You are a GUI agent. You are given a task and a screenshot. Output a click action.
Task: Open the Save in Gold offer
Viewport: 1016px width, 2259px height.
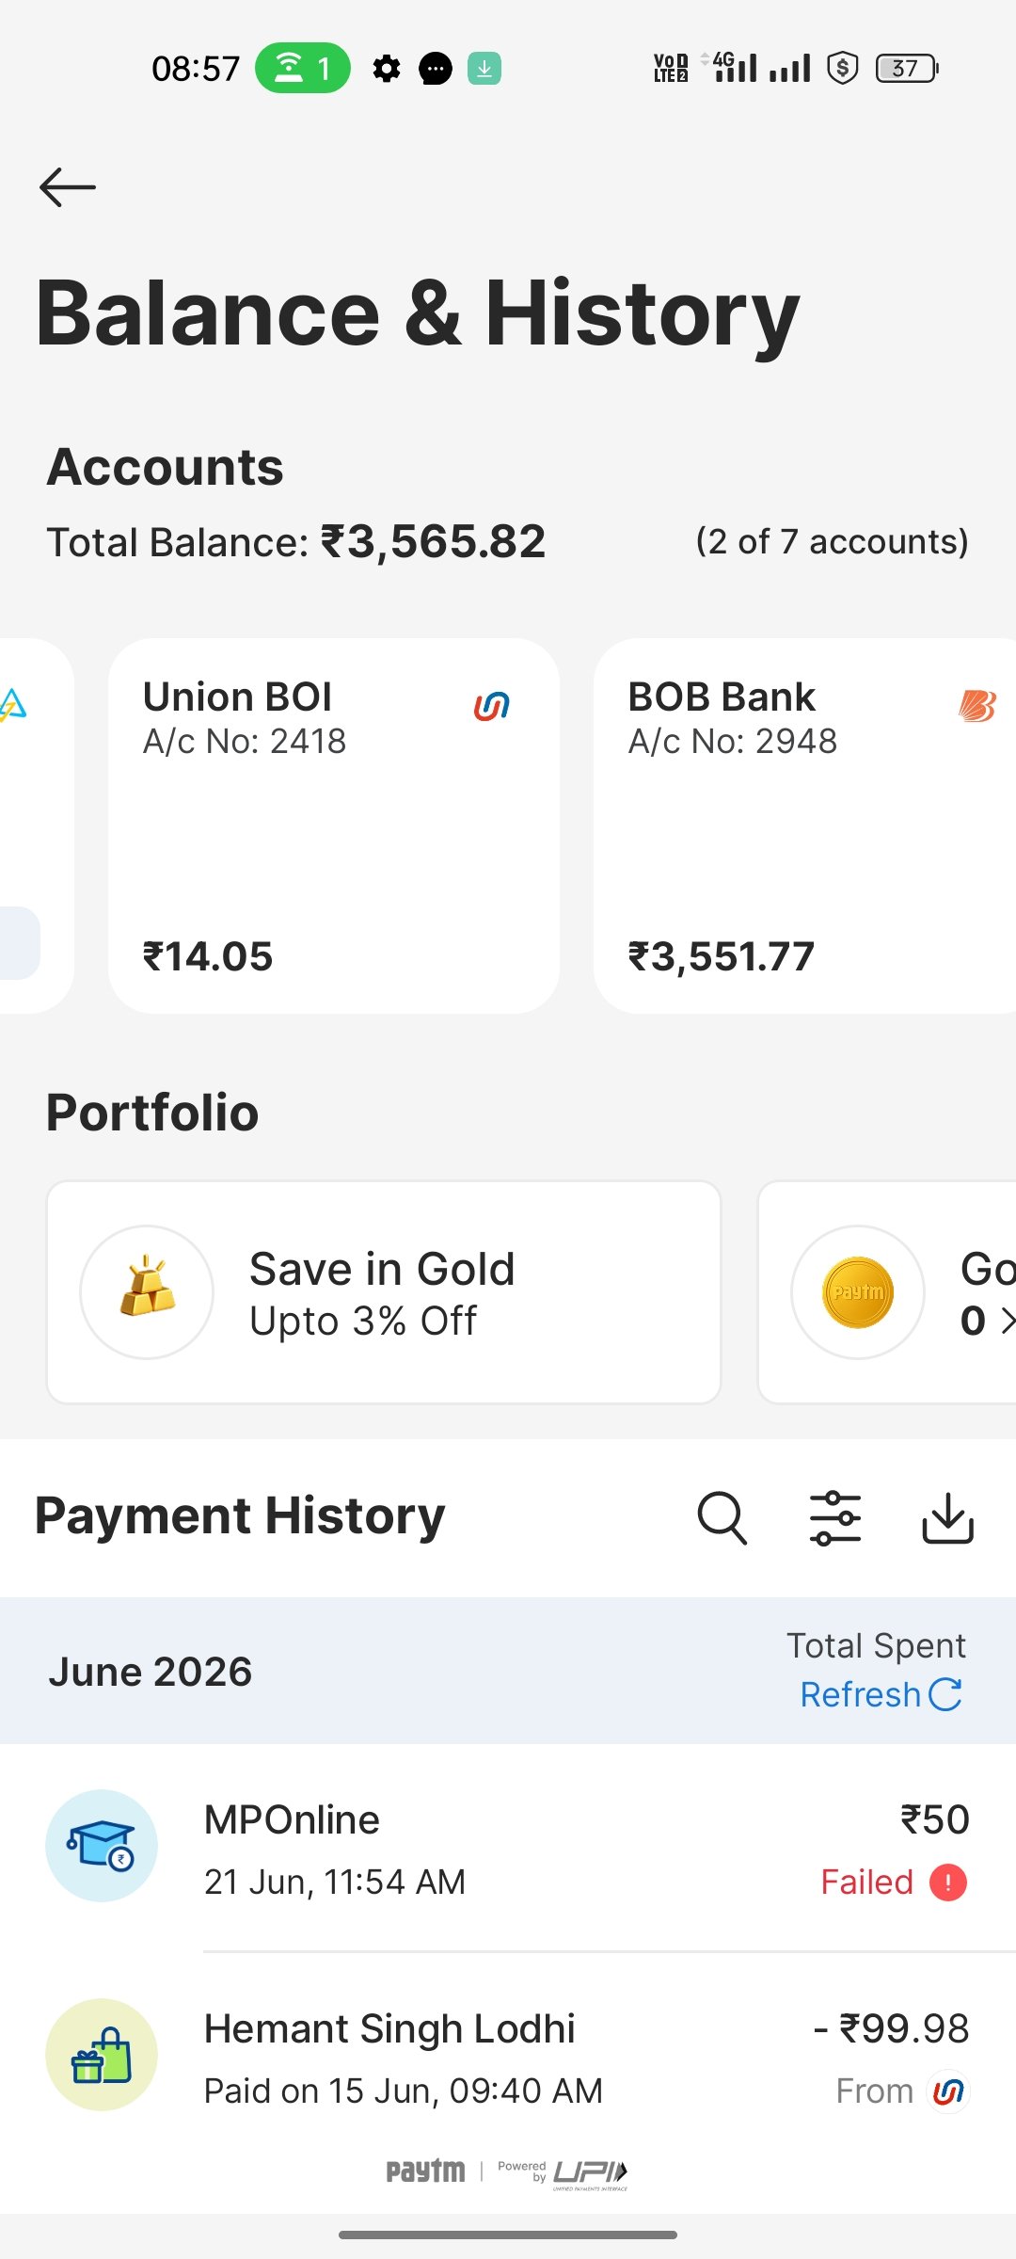[384, 1292]
